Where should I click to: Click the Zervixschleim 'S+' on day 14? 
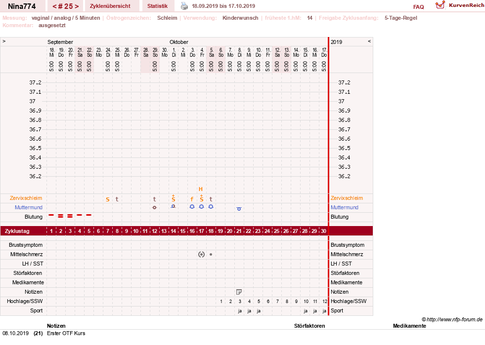173,198
